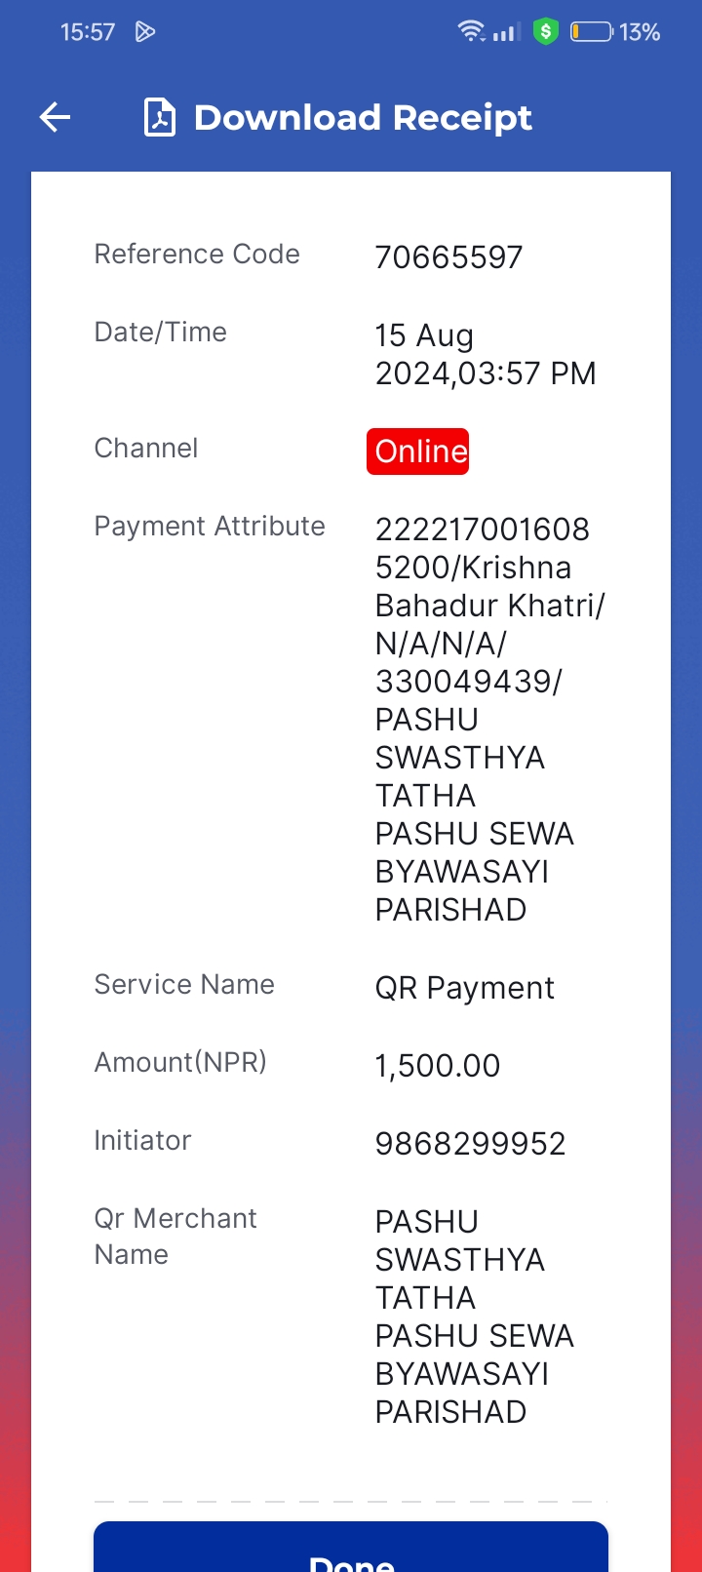Tap the amount value 1,500.00
The width and height of the screenshot is (702, 1572).
pyautogui.click(x=438, y=1066)
